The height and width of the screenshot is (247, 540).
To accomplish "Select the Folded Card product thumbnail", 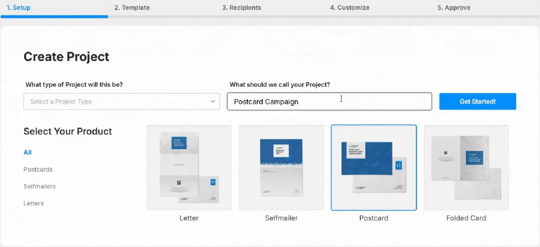I will [466, 168].
